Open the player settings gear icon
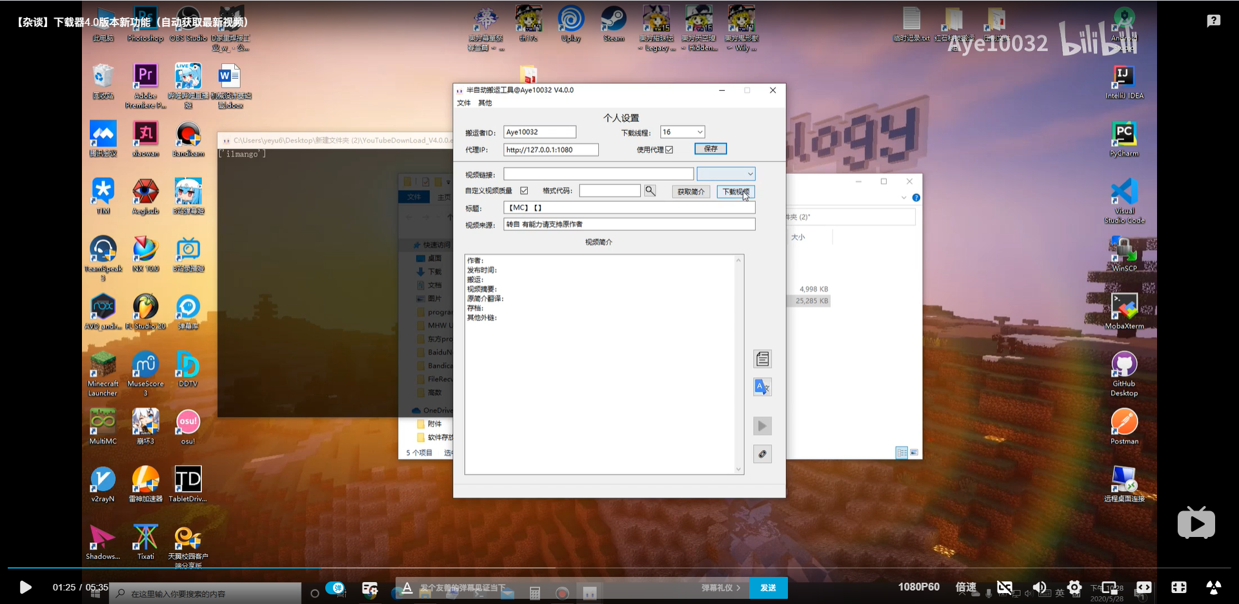 1074,587
